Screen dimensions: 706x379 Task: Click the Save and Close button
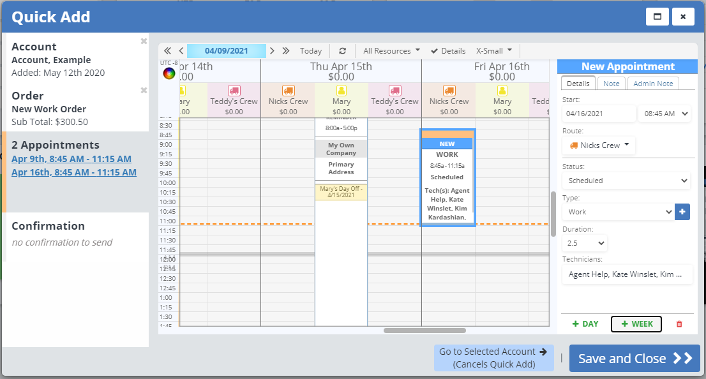click(634, 359)
